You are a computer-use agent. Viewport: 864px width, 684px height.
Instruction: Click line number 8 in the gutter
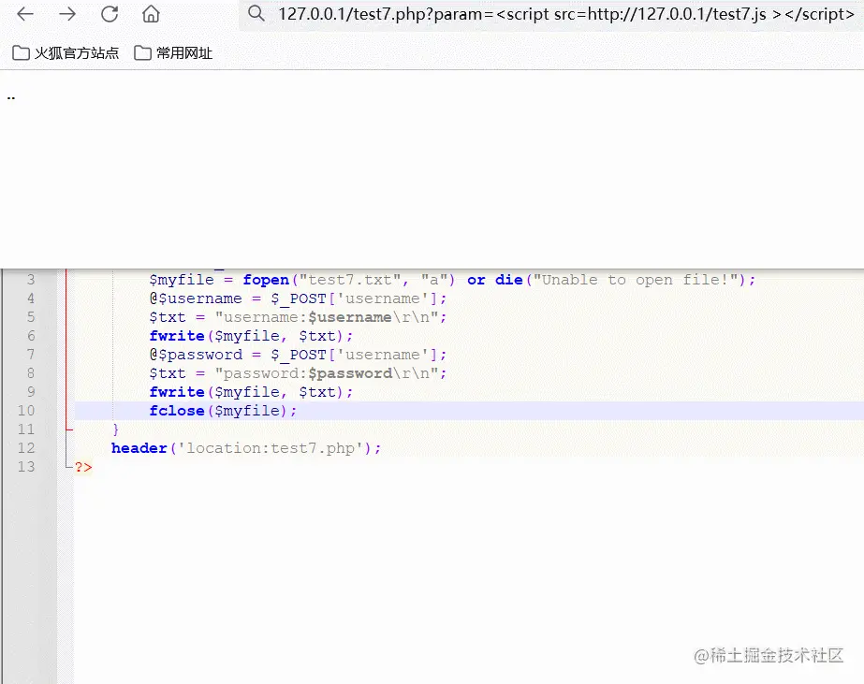31,373
